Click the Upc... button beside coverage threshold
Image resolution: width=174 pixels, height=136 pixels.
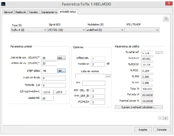click(x=61, y=58)
